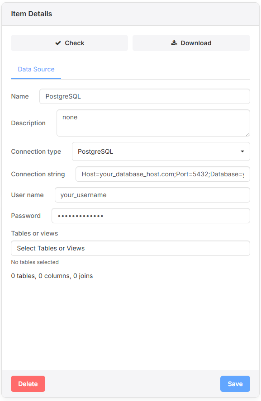Switch to the Data Source tab
The width and height of the screenshot is (261, 401).
coord(36,69)
